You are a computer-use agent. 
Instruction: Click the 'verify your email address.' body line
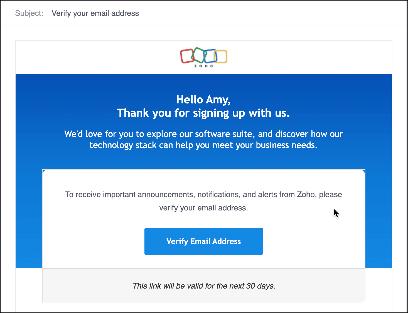click(203, 208)
